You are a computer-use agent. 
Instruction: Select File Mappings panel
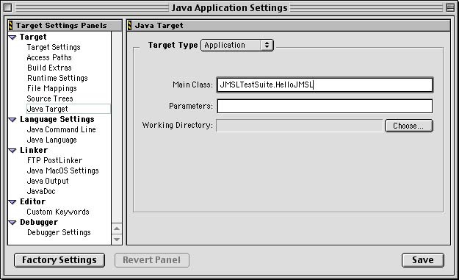click(52, 88)
